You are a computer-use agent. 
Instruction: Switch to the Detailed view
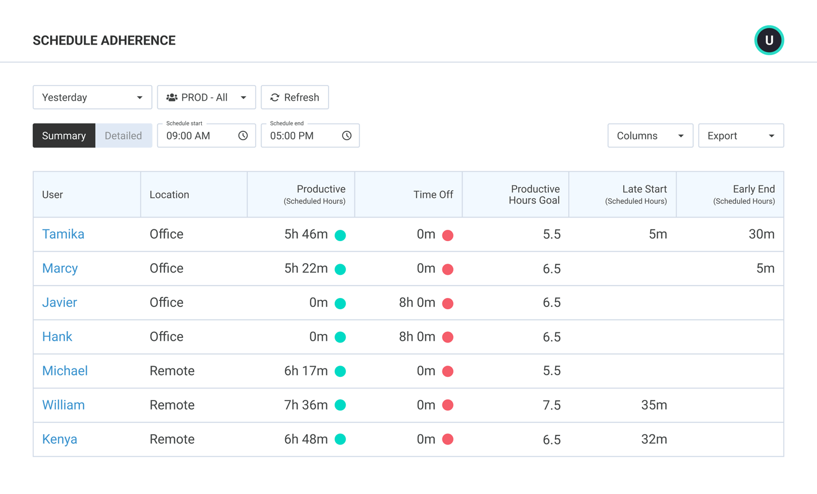[x=123, y=136]
